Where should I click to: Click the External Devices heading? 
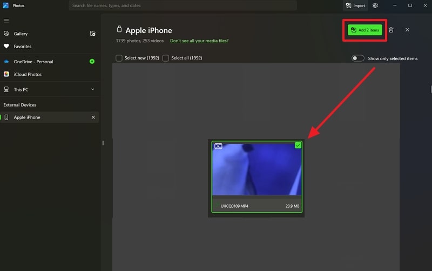[20, 105]
